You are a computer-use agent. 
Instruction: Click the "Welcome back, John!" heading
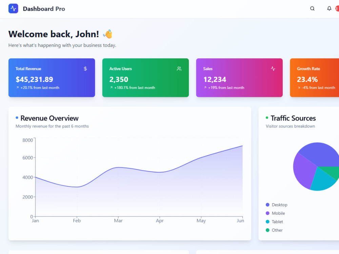[54, 34]
